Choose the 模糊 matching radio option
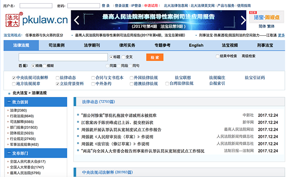286x177 pixels. click(x=44, y=66)
